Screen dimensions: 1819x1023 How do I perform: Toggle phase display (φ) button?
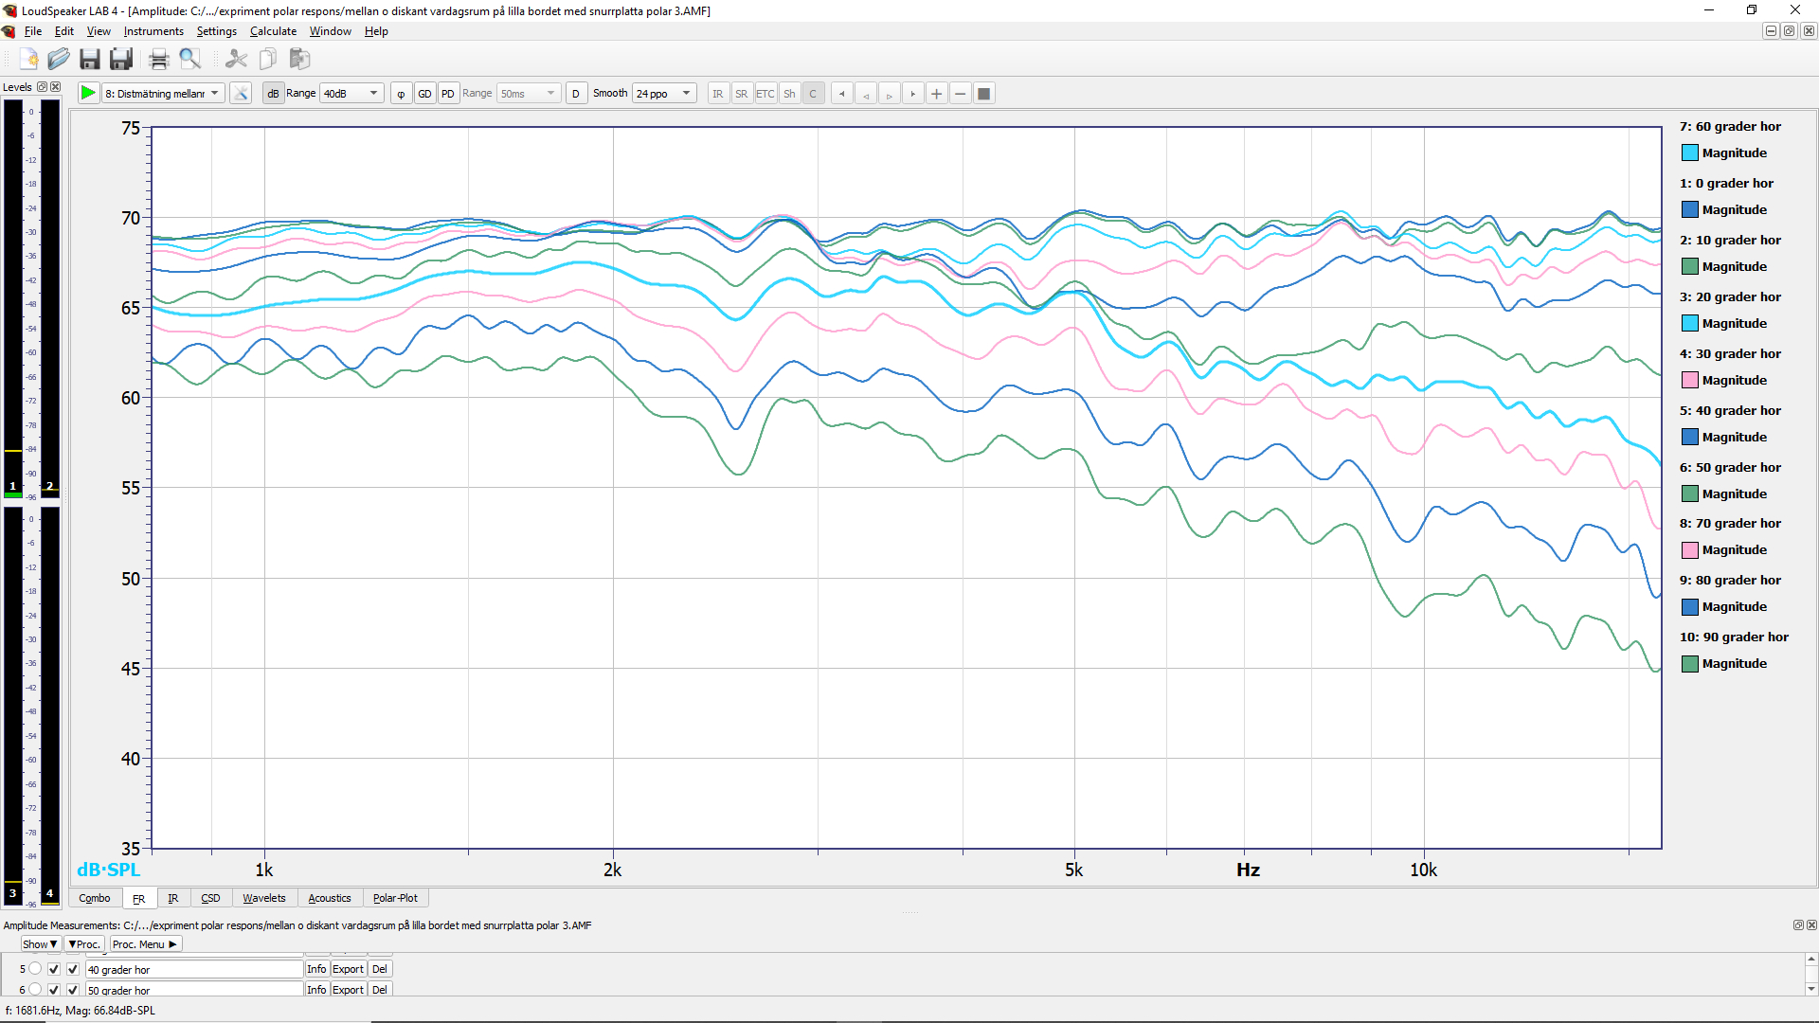pos(401,93)
